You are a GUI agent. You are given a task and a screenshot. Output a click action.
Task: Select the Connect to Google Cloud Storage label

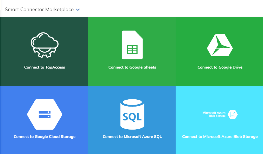click(45, 137)
